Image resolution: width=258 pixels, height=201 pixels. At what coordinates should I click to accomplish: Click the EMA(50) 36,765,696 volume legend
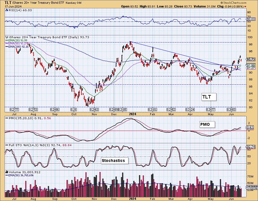click(21, 175)
